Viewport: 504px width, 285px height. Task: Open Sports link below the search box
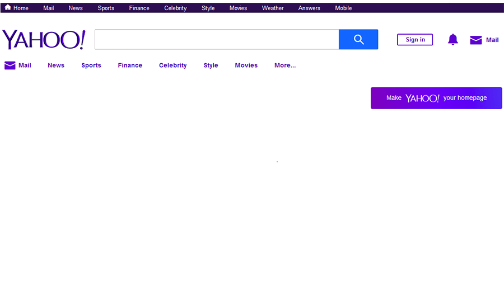(x=91, y=66)
